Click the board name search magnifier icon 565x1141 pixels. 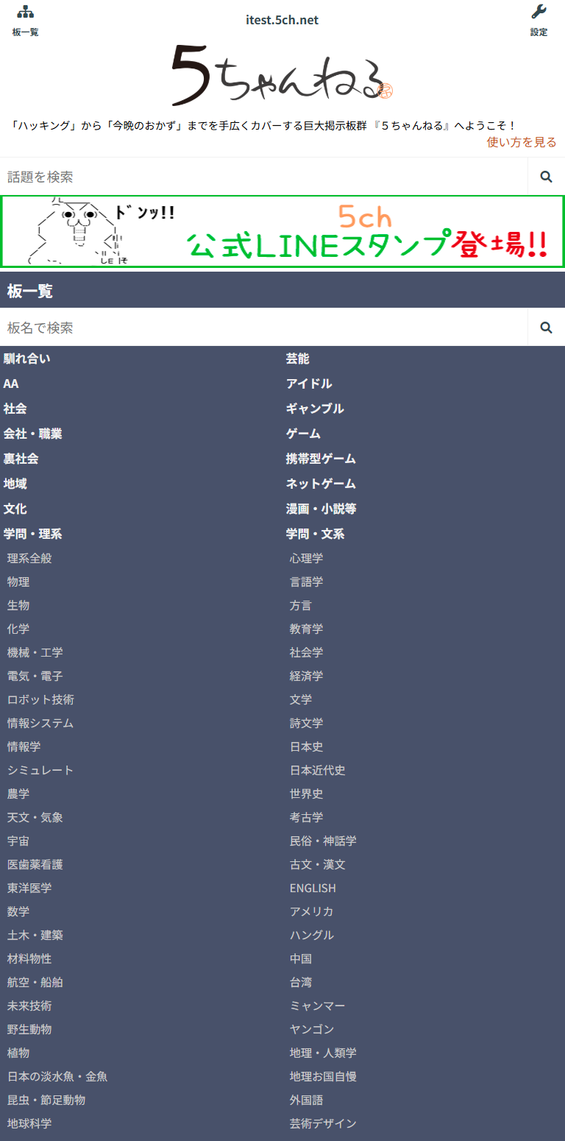[x=546, y=328]
